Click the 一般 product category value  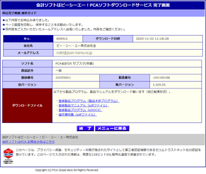point(58,71)
